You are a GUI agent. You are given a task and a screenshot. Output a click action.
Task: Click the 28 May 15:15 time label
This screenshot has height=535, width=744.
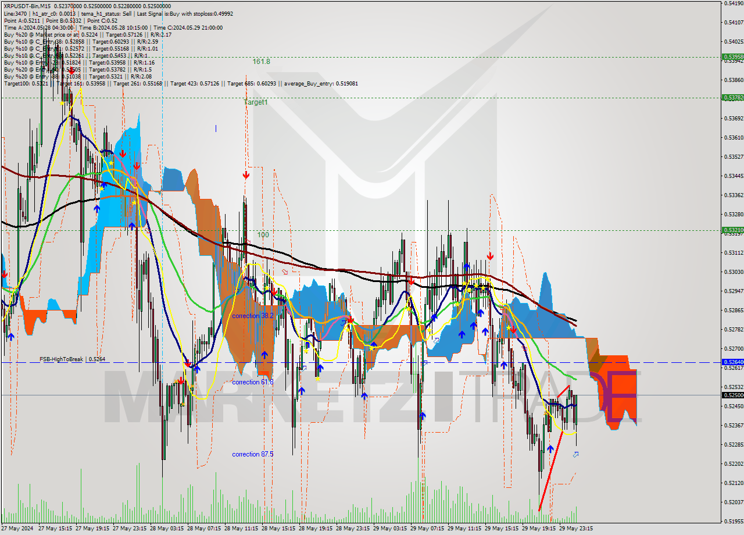[278, 529]
